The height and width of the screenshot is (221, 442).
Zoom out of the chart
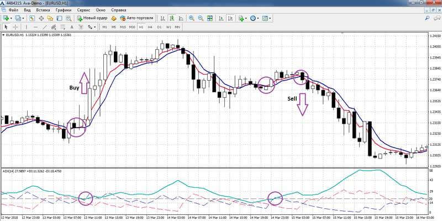pos(201,18)
